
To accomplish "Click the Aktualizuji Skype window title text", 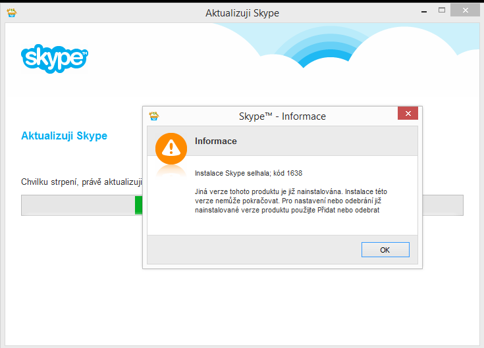I will pyautogui.click(x=242, y=13).
